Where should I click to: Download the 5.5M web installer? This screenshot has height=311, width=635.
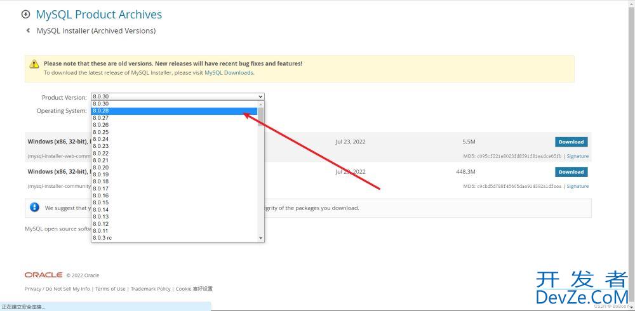(x=571, y=142)
